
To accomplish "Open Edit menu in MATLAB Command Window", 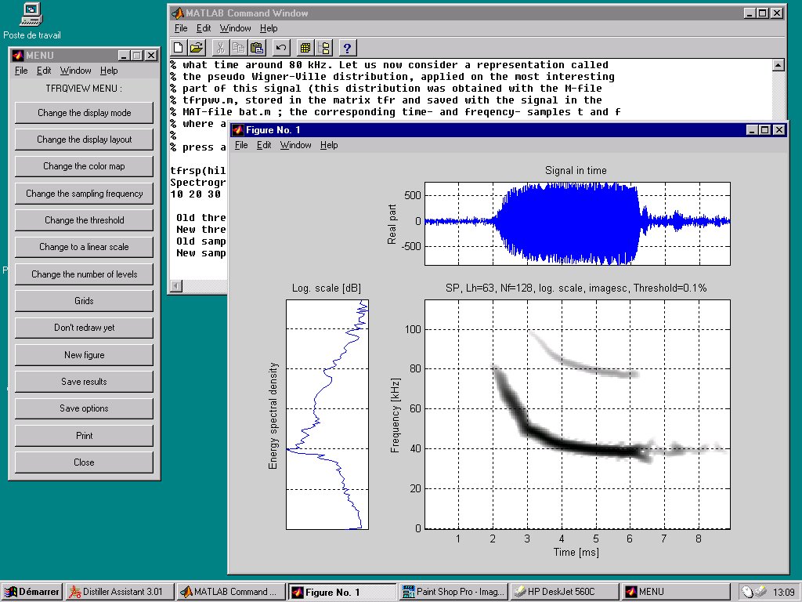I will click(204, 28).
